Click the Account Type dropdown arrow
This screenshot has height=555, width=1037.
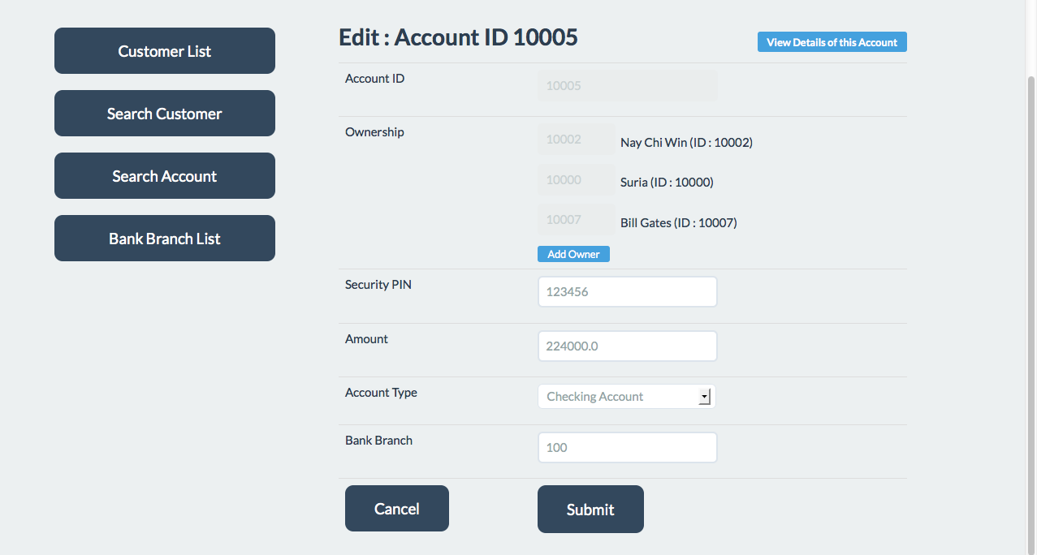705,396
